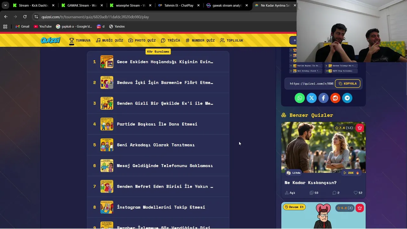Open the Turnuva menu item

[x=80, y=40]
